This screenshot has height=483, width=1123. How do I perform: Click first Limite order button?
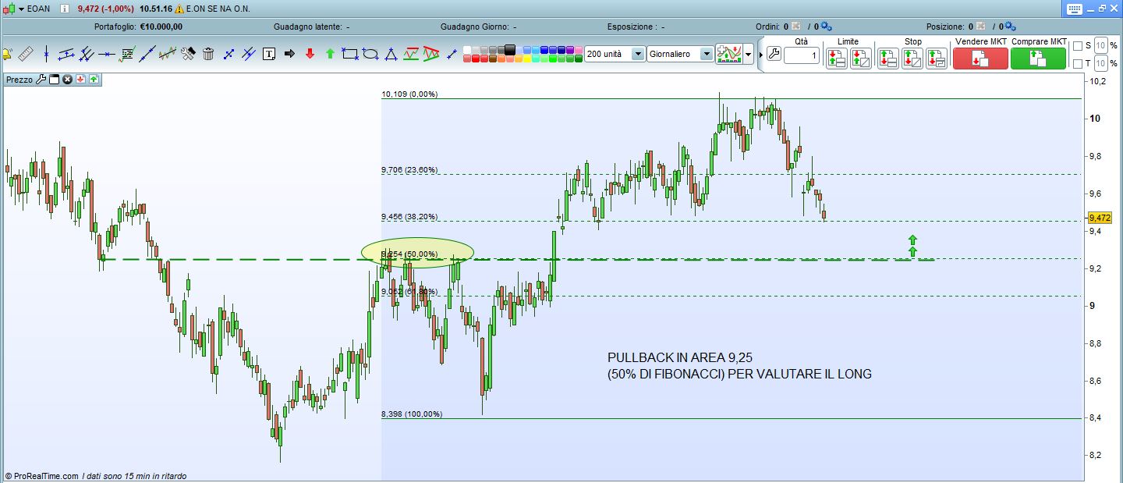pos(837,58)
